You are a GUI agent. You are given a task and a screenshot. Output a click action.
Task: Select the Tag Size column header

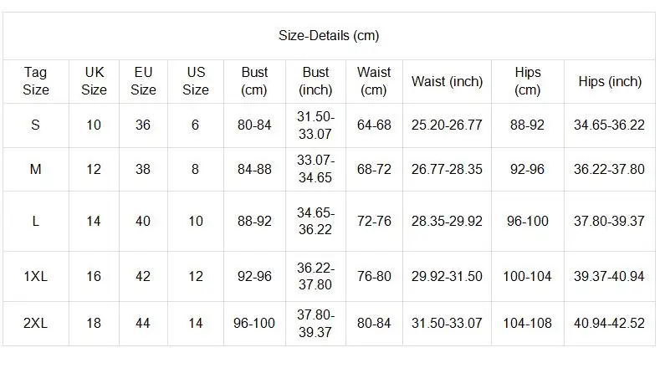pyautogui.click(x=36, y=81)
